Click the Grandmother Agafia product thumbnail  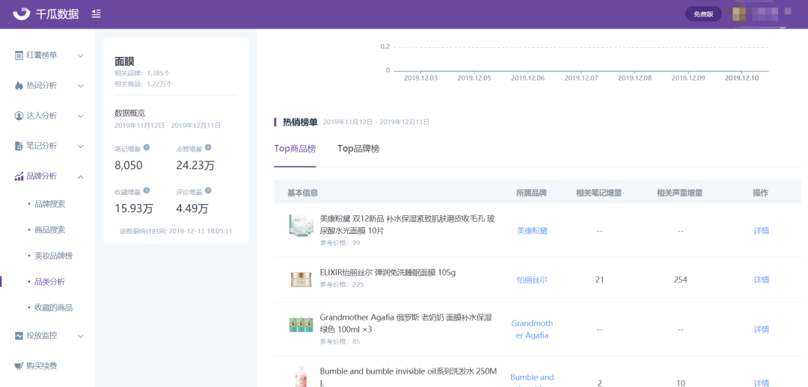click(301, 324)
